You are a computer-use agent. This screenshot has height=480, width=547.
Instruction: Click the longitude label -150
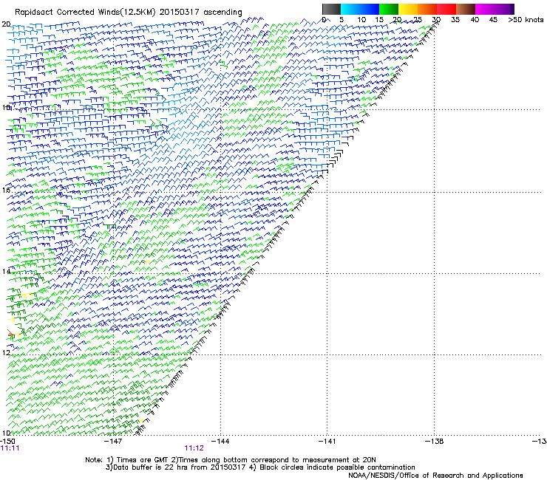[x=7, y=442]
